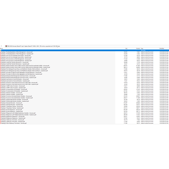Select Reading 9 Financial Disasters Questions.pdf name
169x169 pixels.
[x=15, y=81]
